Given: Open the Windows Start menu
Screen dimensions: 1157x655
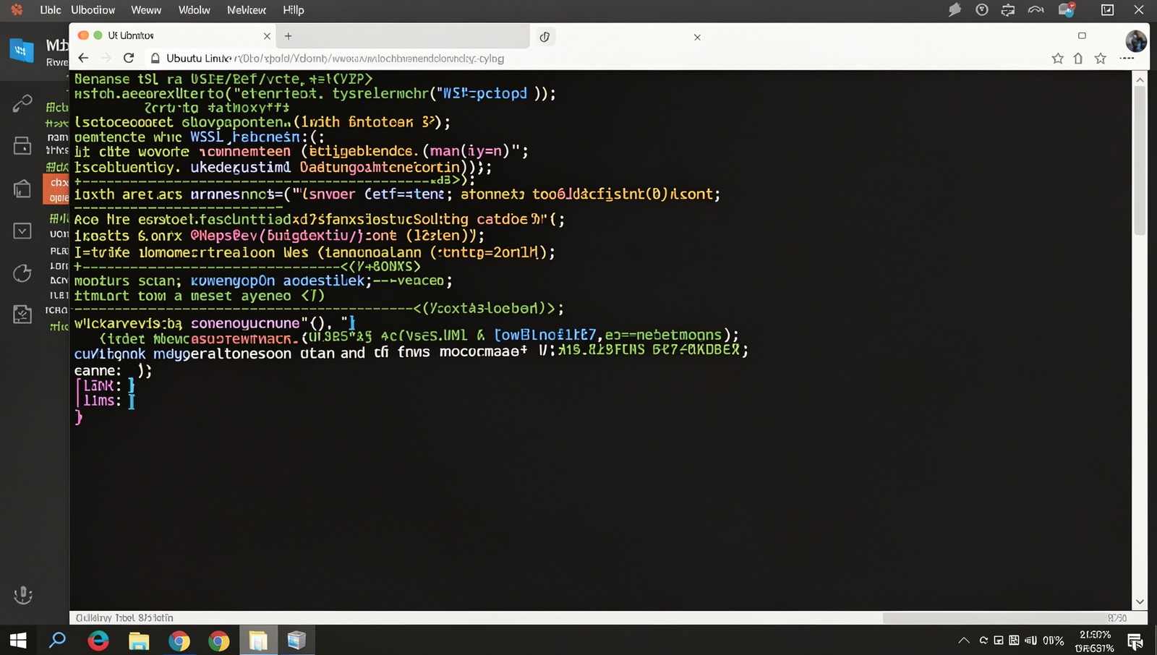Looking at the screenshot, I should tap(18, 640).
